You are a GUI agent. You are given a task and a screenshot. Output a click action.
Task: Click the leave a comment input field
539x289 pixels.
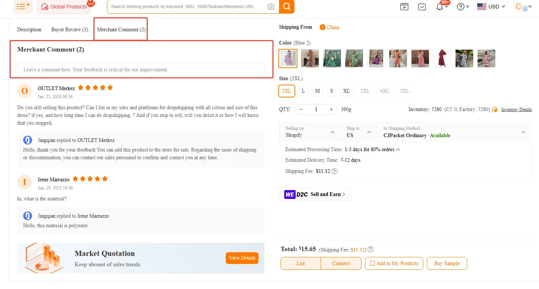pyautogui.click(x=141, y=69)
